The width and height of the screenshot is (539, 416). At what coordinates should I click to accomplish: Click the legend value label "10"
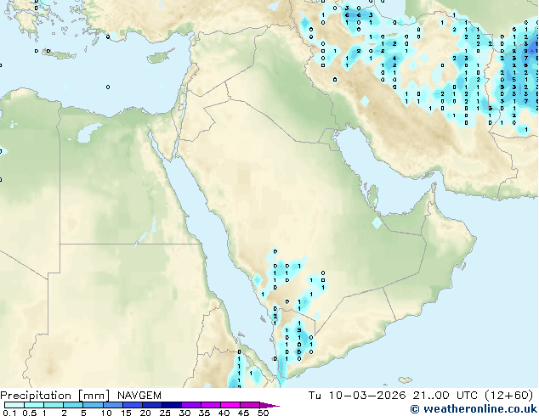coord(106,413)
